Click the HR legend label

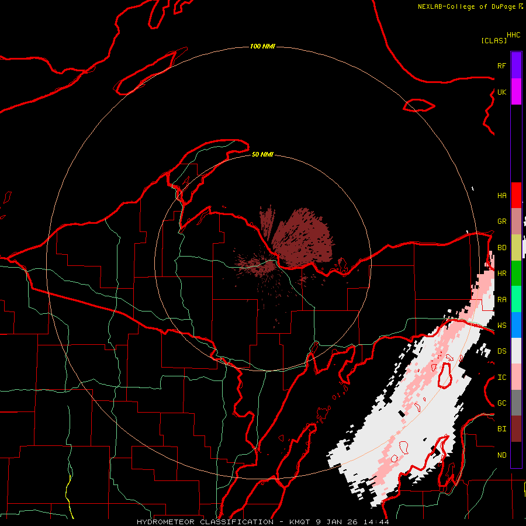pyautogui.click(x=501, y=274)
